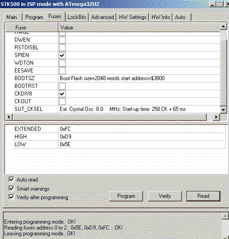Image resolution: width=229 pixels, height=239 pixels.
Task: Click the log panel scroll up arrow
Action: click(225, 216)
